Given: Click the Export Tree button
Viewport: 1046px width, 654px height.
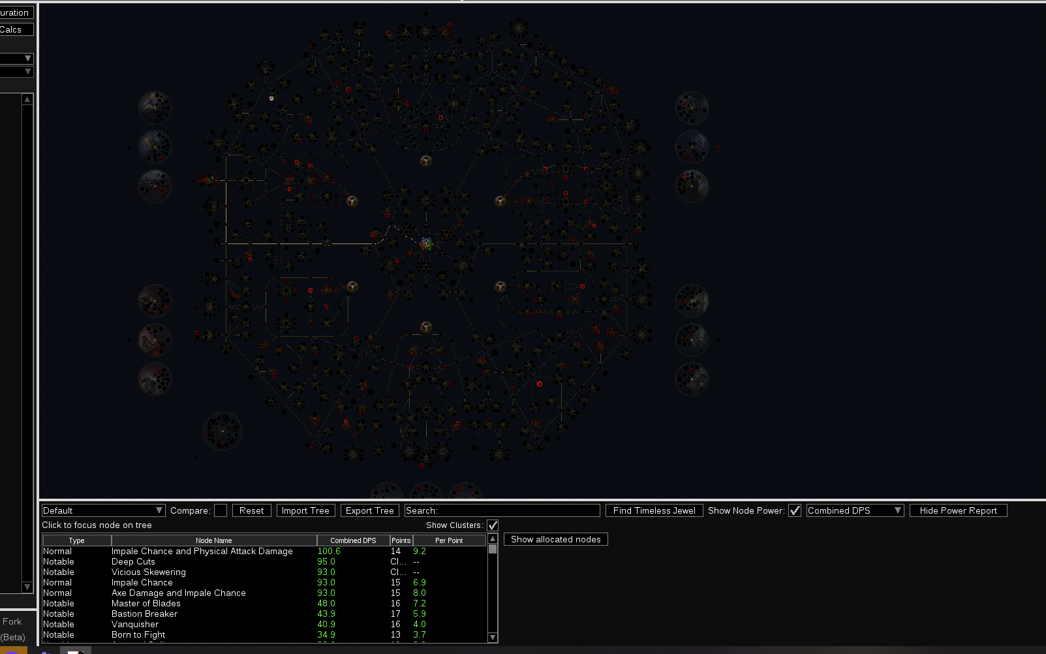Looking at the screenshot, I should pos(370,510).
